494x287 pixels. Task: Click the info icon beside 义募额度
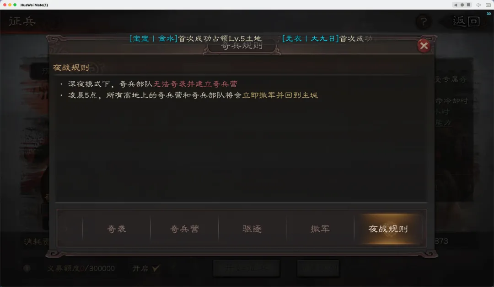coord(27,268)
